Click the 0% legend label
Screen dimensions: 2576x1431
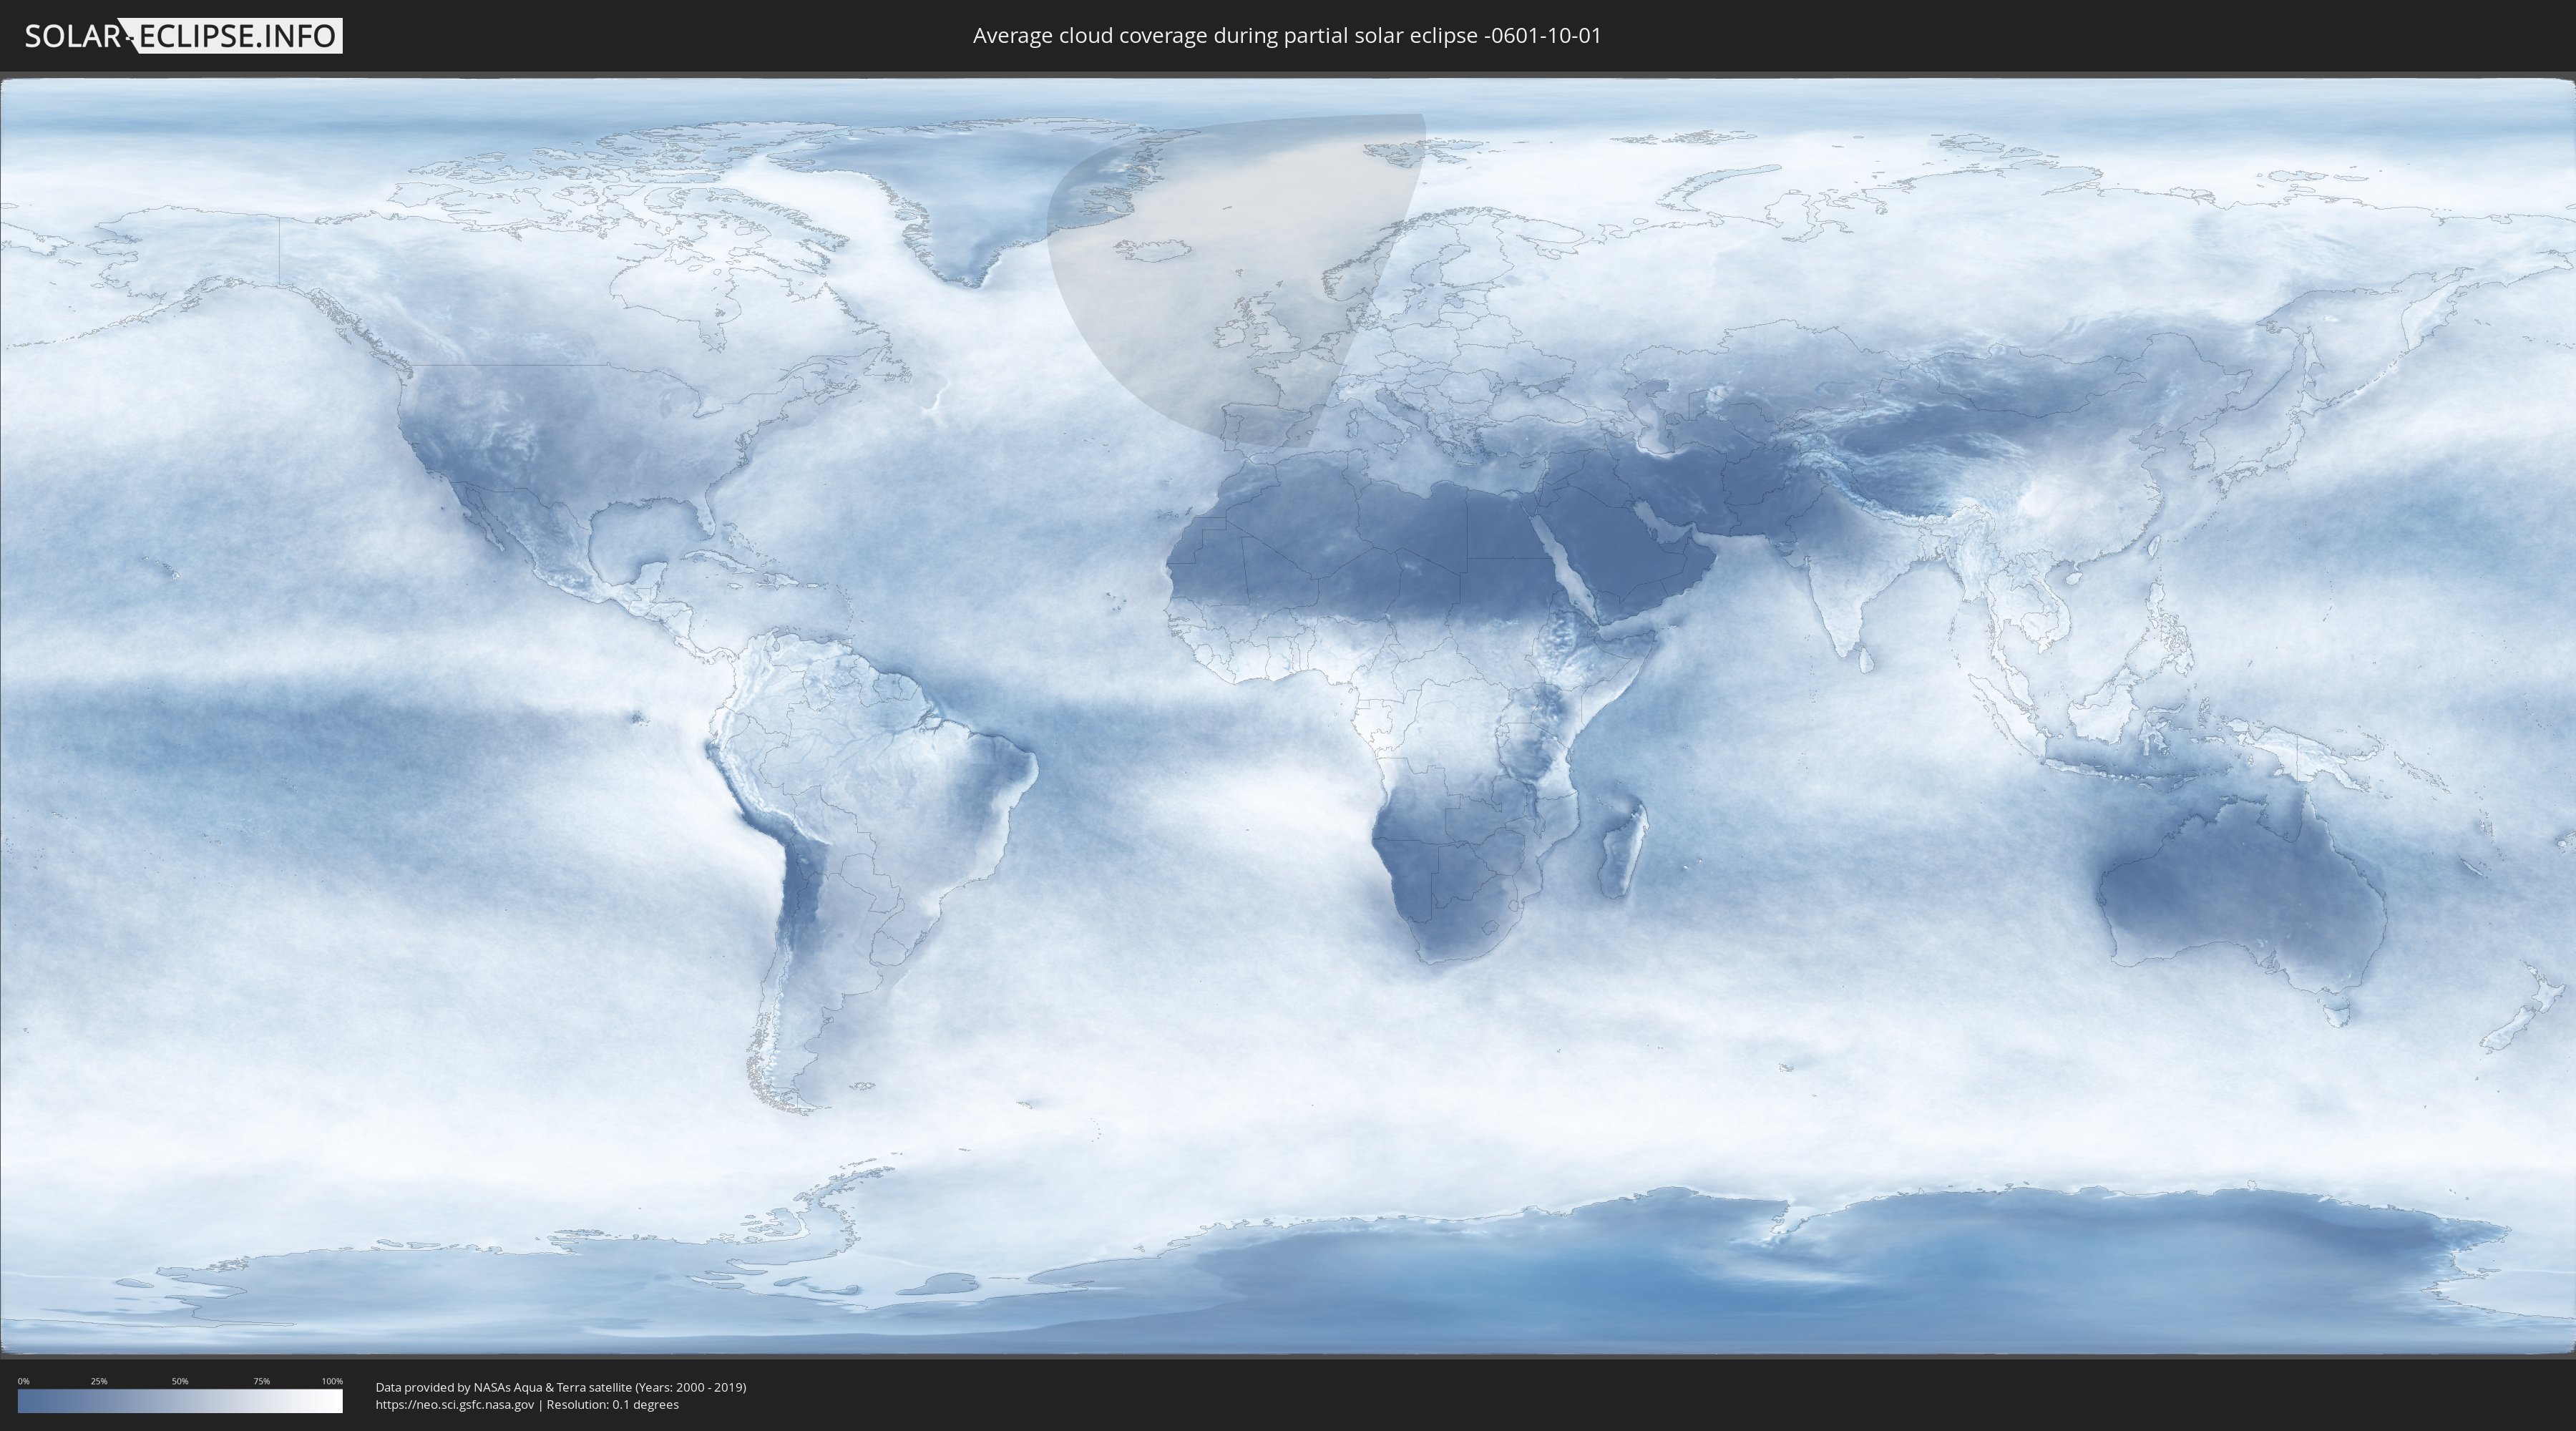tap(23, 1381)
